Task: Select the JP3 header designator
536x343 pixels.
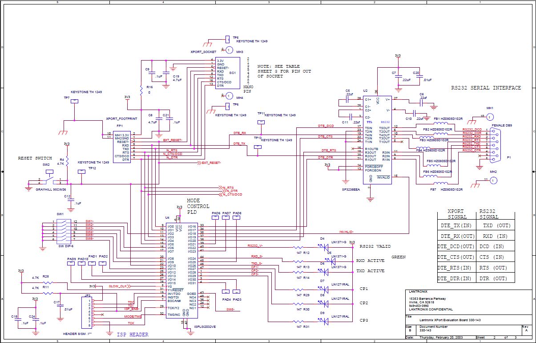Action: [x=88, y=295]
